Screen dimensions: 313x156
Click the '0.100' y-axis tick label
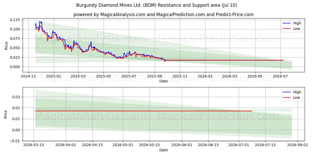click(x=15, y=29)
